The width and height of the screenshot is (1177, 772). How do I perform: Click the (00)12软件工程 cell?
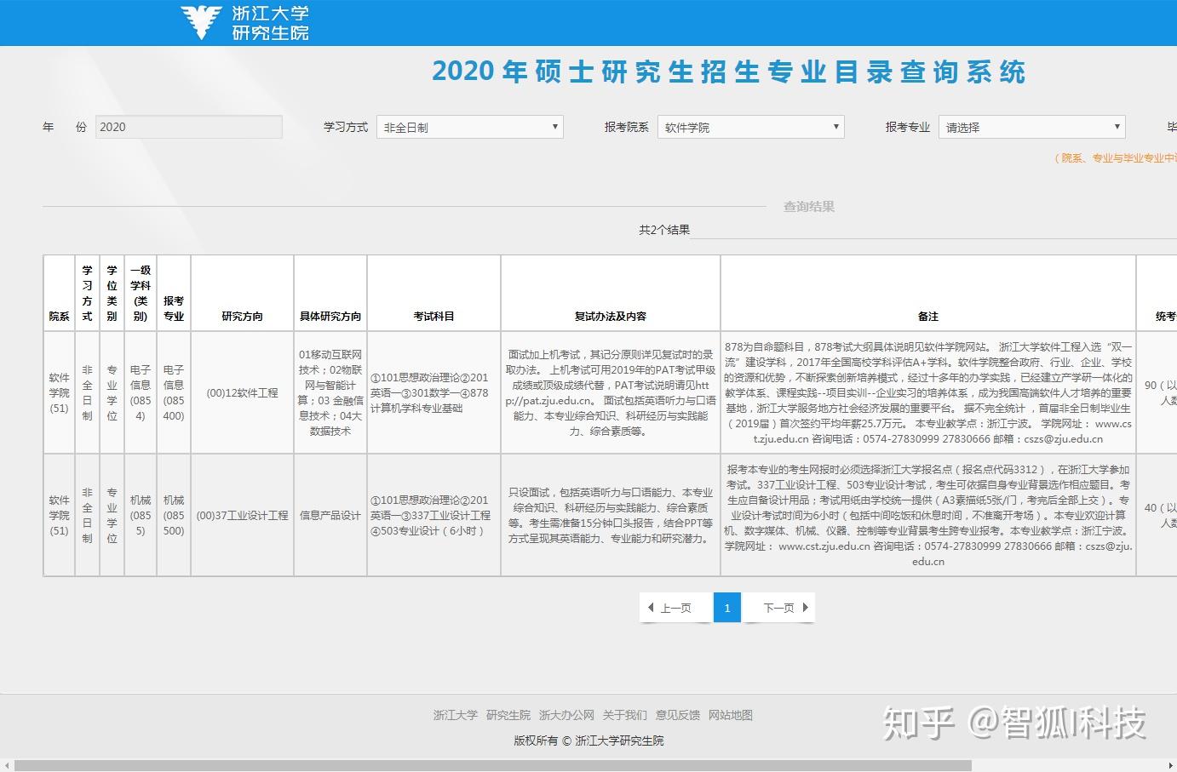click(242, 392)
